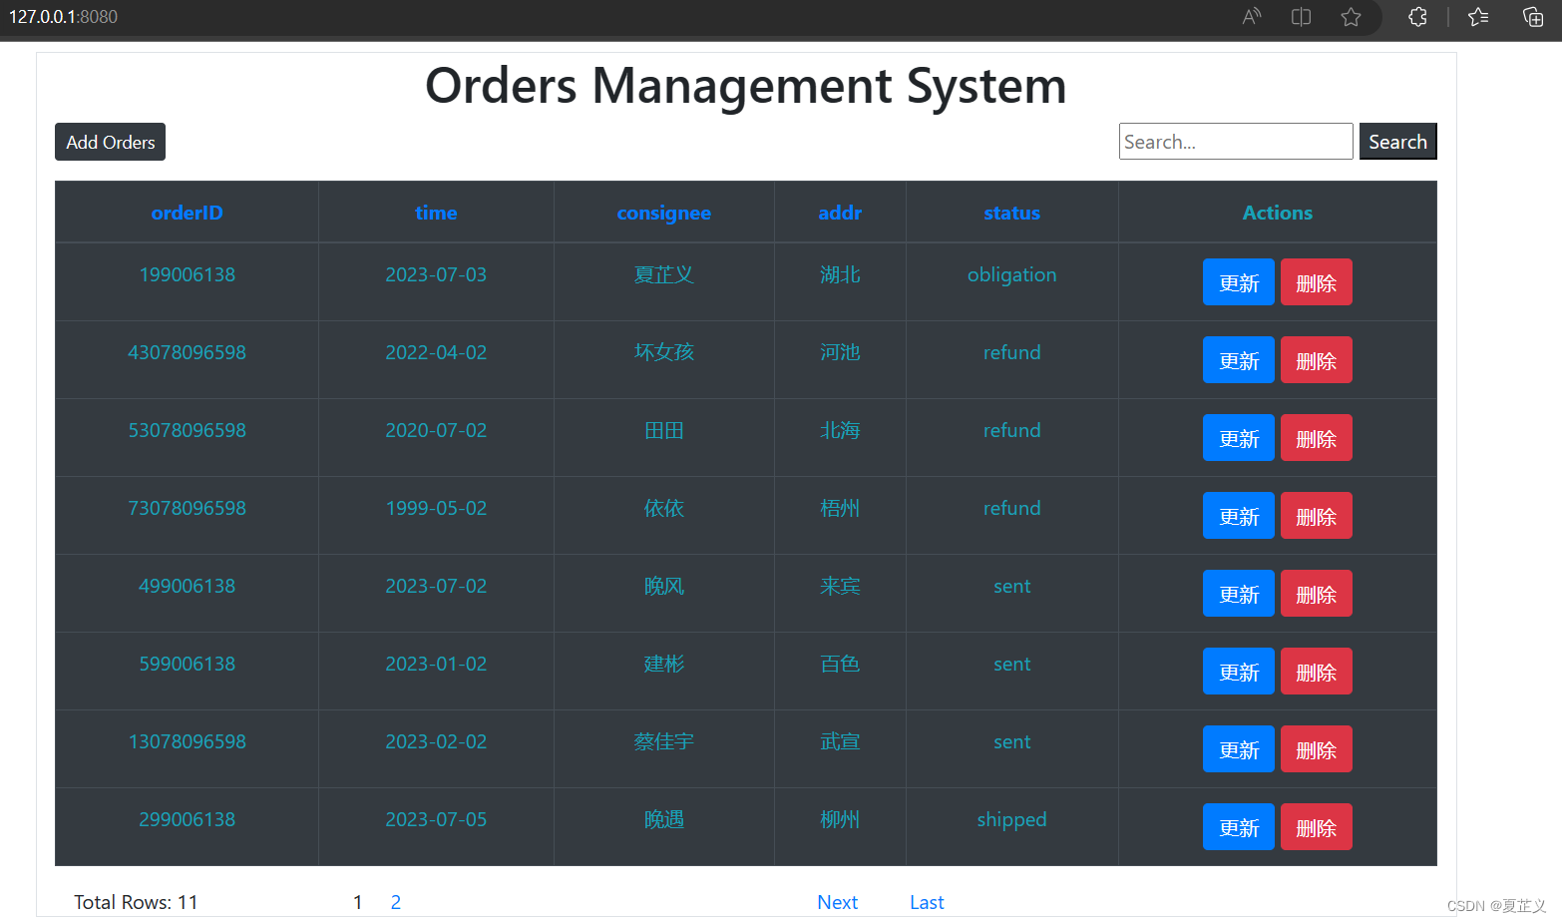Update order 73078096598 with 更新 button
Screen dimensions: 1562x923
[1239, 516]
